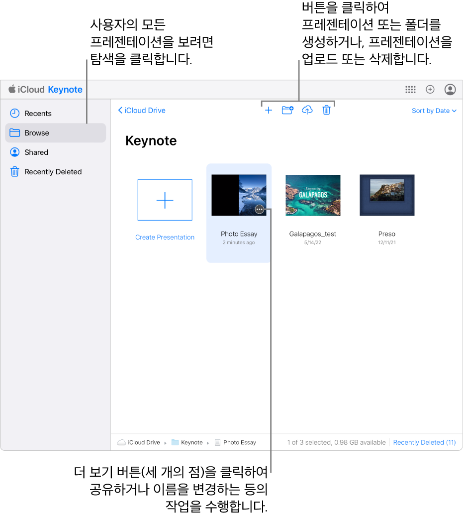Open the account profile icon

point(450,89)
